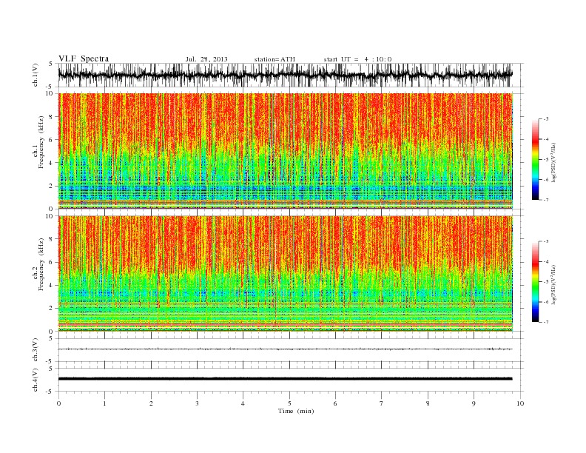
Task: Click the ch.3 flat signal trace
Action: 285,349
